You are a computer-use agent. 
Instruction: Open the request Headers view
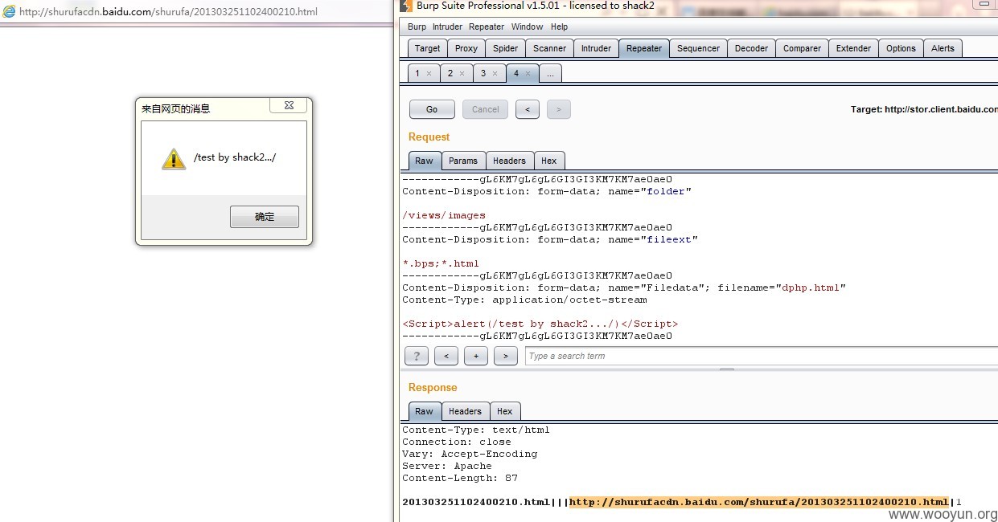click(509, 161)
